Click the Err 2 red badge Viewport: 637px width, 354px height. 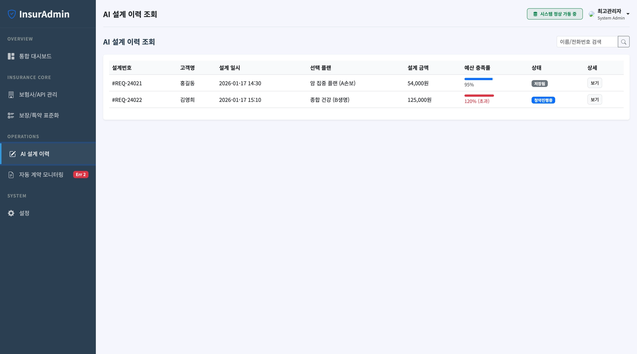click(81, 175)
